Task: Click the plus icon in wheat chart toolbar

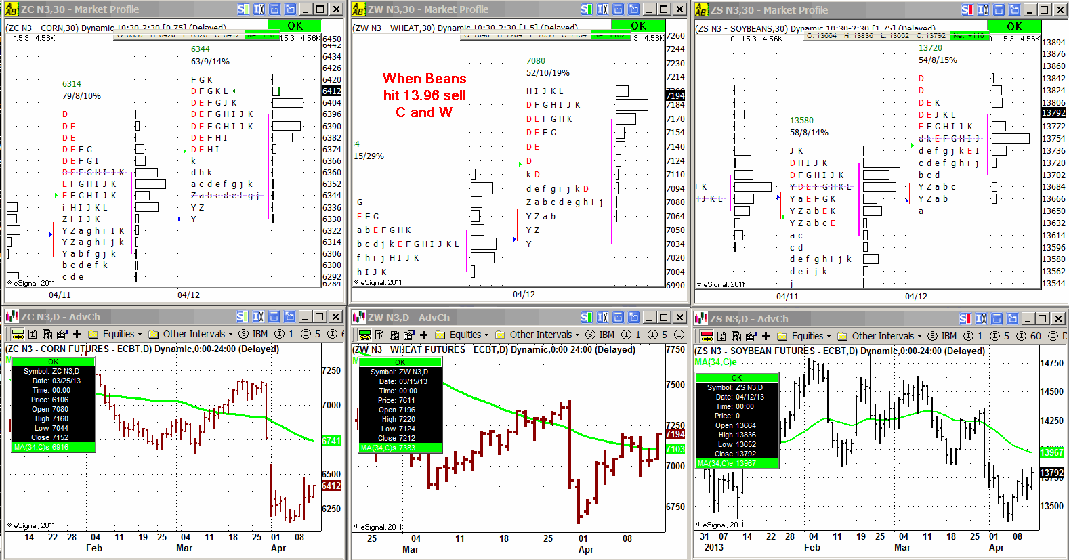Action: point(423,335)
